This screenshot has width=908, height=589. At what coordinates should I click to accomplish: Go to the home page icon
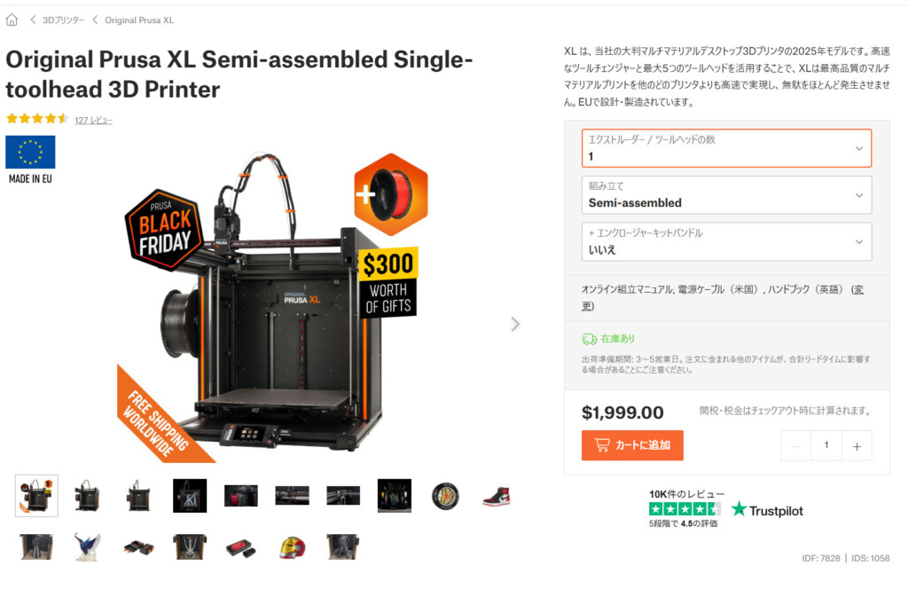12,20
